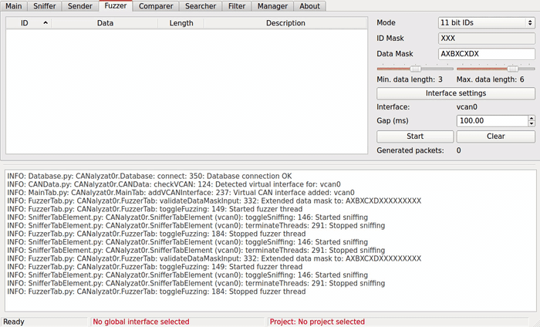Click the 'No global interface selected' status
The width and height of the screenshot is (540, 327).
pyautogui.click(x=141, y=322)
